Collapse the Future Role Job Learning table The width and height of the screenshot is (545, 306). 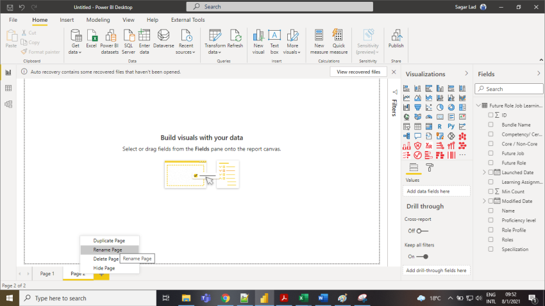[478, 106]
